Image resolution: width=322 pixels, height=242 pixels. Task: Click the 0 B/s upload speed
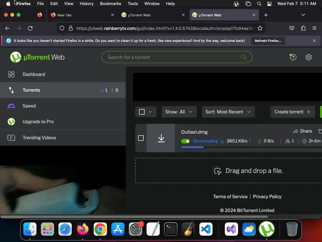tap(269, 141)
